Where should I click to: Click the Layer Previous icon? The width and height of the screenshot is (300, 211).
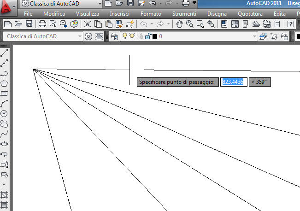[x=274, y=36]
